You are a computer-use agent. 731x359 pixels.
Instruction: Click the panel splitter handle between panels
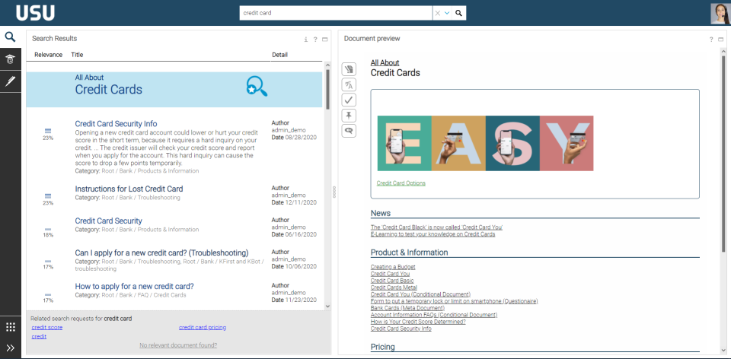pos(334,192)
